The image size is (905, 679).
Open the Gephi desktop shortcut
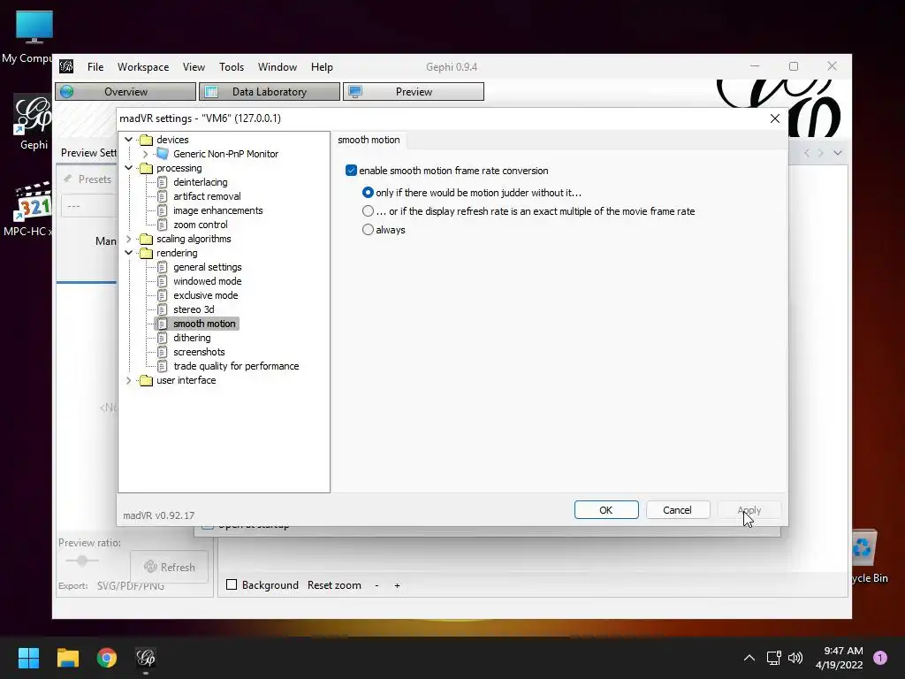click(33, 122)
